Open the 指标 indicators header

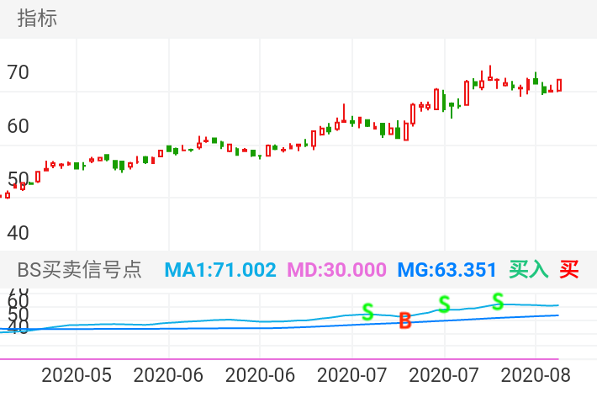click(x=38, y=19)
